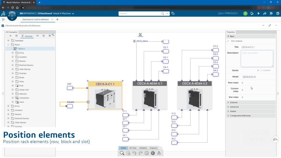Click the tag icon beside search bar
This screenshot has width=281, height=158.
tap(173, 13)
